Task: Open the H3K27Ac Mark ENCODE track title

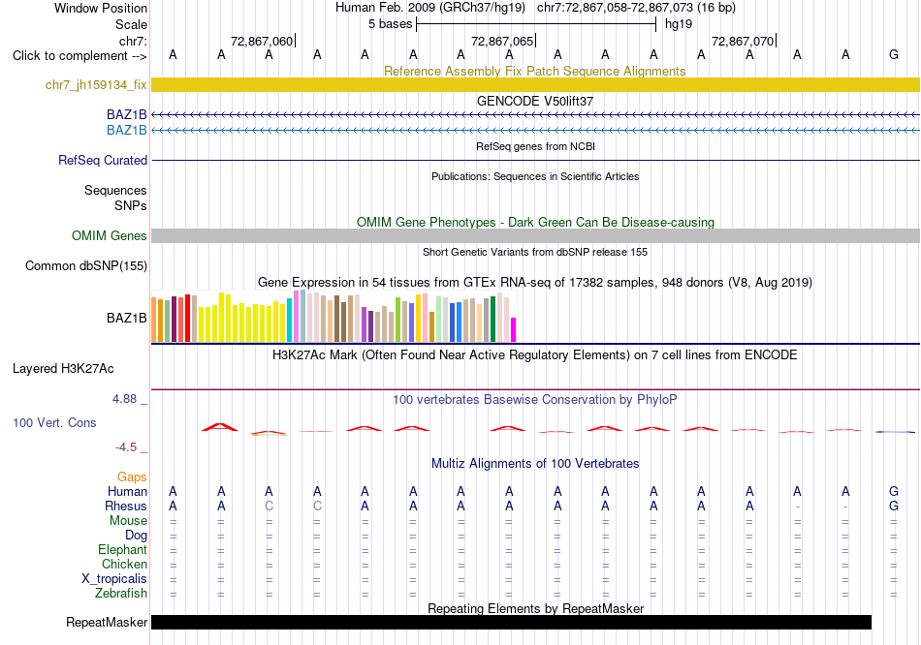Action: tap(534, 355)
